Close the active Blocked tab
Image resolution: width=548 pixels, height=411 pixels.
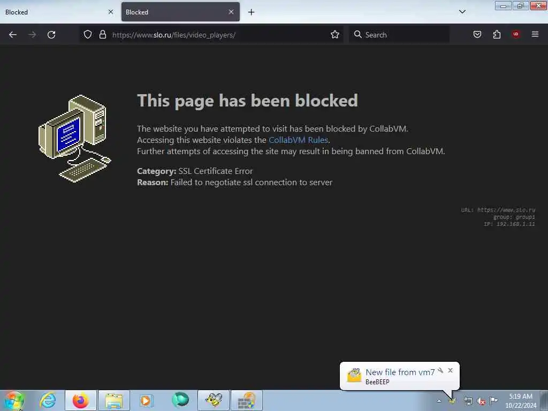pyautogui.click(x=231, y=12)
